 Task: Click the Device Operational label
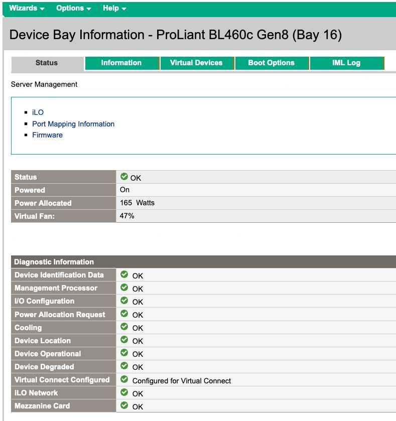tap(48, 354)
